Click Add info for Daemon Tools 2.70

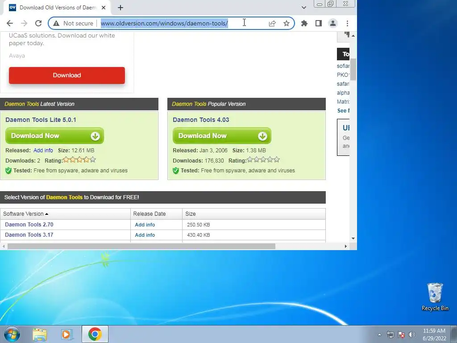[145, 225]
